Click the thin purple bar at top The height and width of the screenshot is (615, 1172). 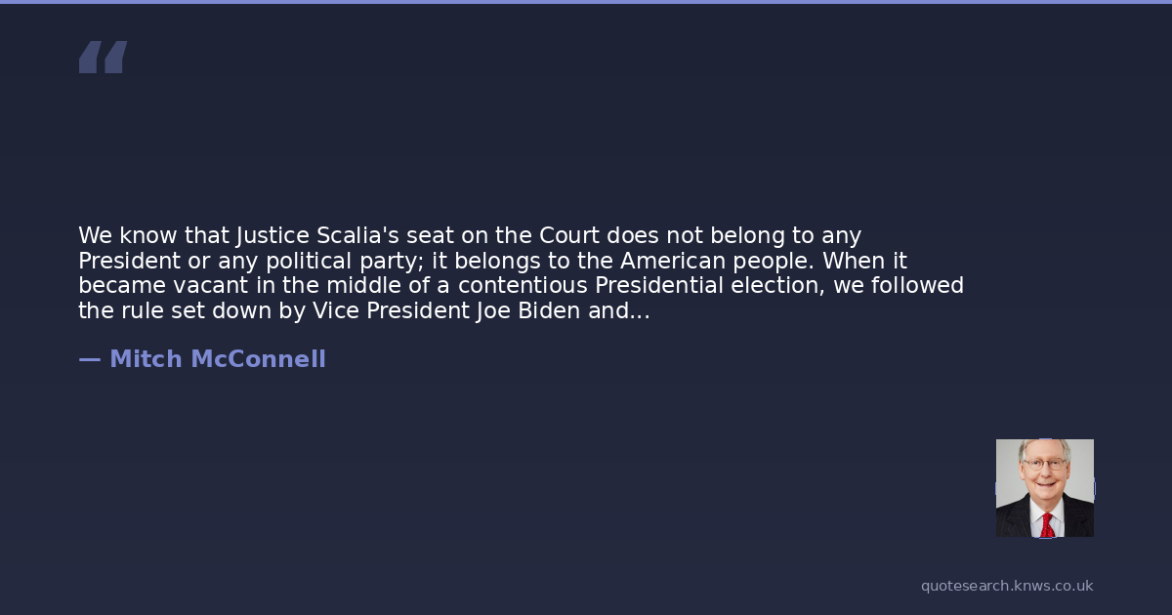coord(586,2)
